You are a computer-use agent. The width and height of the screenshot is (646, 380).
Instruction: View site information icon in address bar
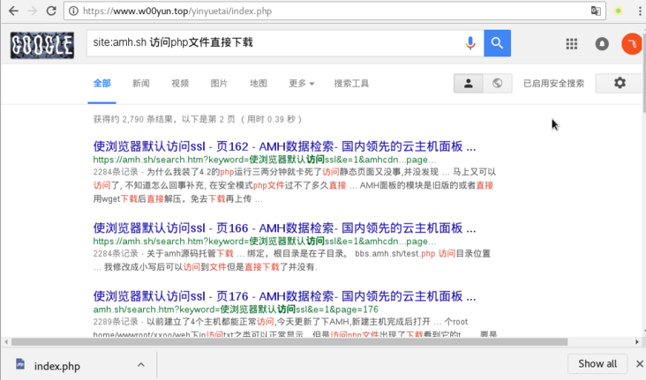coord(73,11)
